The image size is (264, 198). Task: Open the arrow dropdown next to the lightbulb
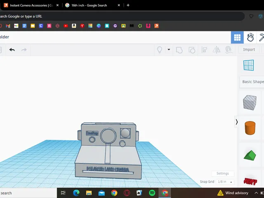[x=169, y=49]
